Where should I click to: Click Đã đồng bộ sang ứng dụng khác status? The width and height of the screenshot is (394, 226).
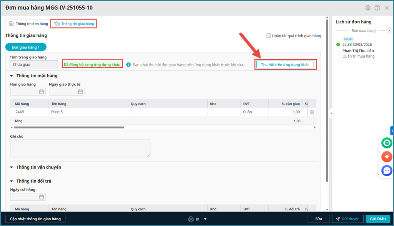[92, 65]
